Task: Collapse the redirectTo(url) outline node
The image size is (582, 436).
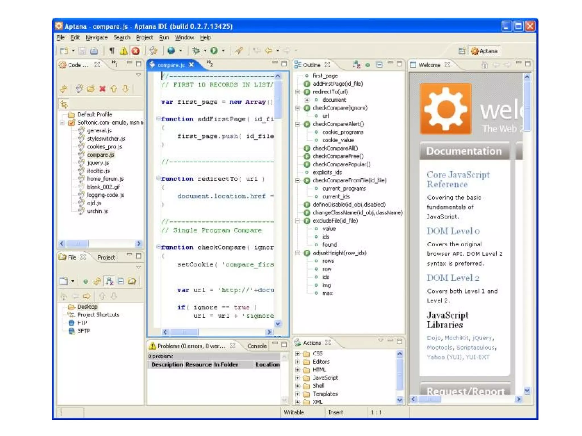Action: point(297,92)
